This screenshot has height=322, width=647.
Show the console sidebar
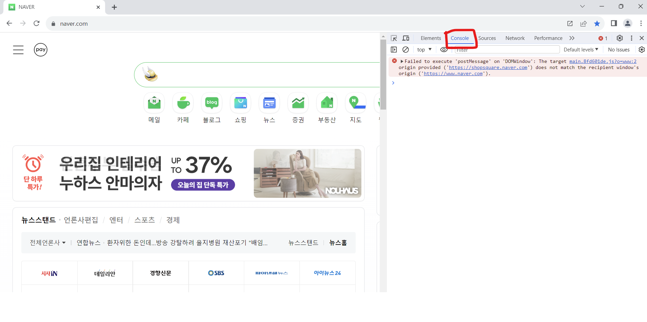(394, 50)
